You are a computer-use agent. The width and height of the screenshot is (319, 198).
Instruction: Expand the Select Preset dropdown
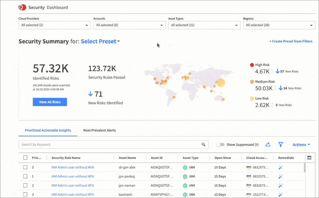click(x=100, y=42)
